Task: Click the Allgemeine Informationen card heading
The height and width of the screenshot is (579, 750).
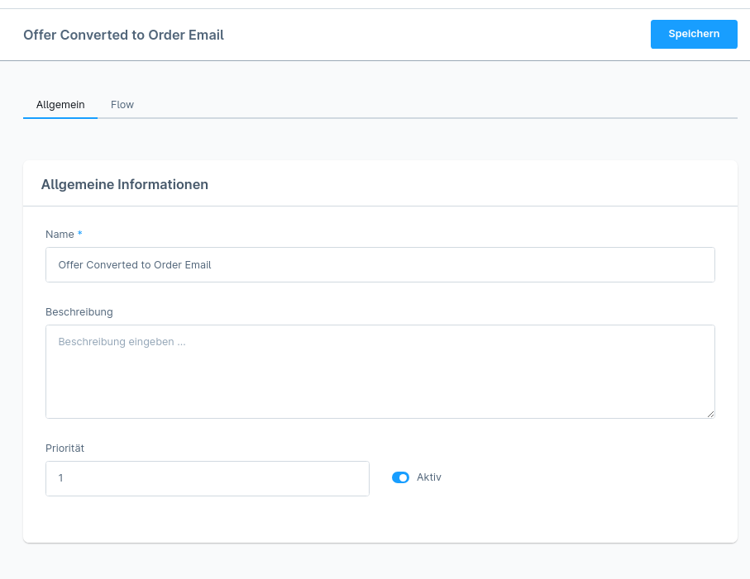Action: (124, 184)
